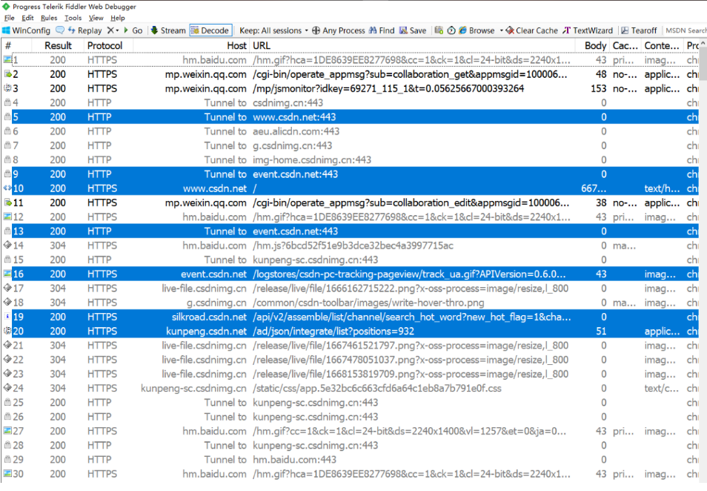
Task: Click the sessions list scrollbar up arrow
Action: [x=703, y=44]
